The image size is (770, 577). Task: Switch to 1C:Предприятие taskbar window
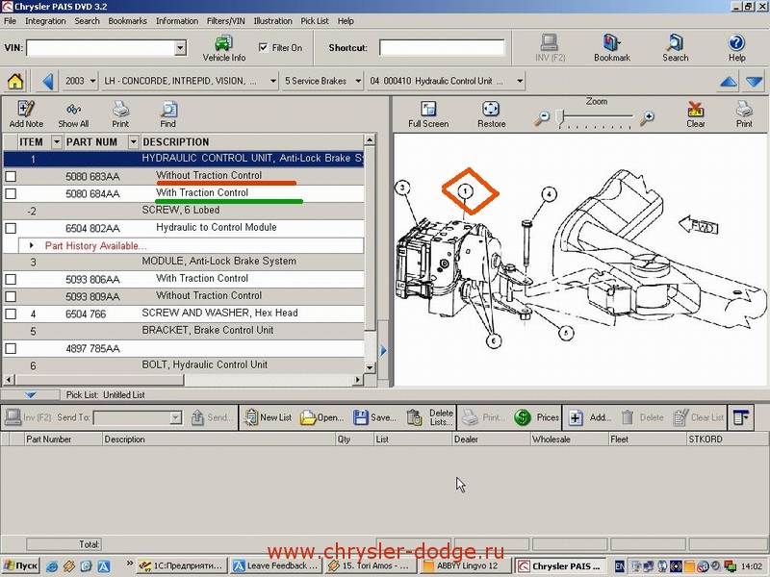tap(183, 565)
